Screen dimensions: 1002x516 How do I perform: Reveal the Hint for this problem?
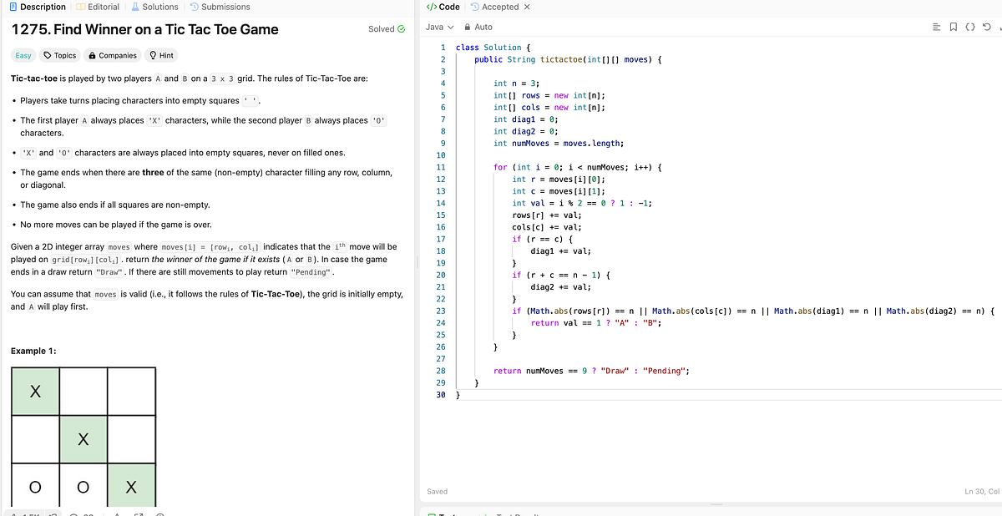click(160, 55)
